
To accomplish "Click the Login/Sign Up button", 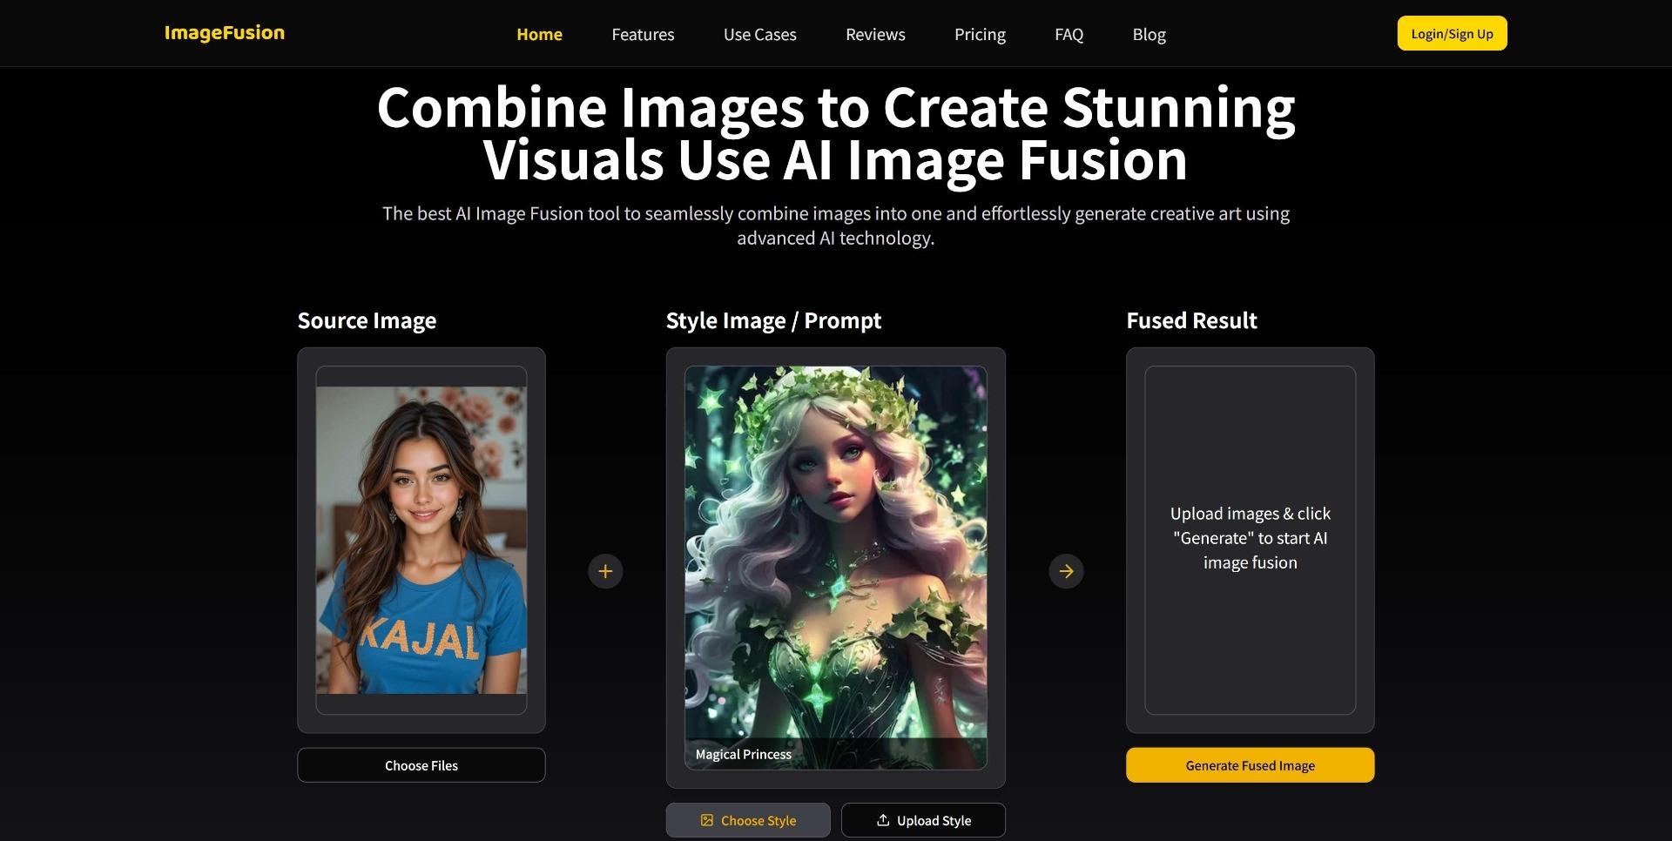I will click(x=1452, y=34).
